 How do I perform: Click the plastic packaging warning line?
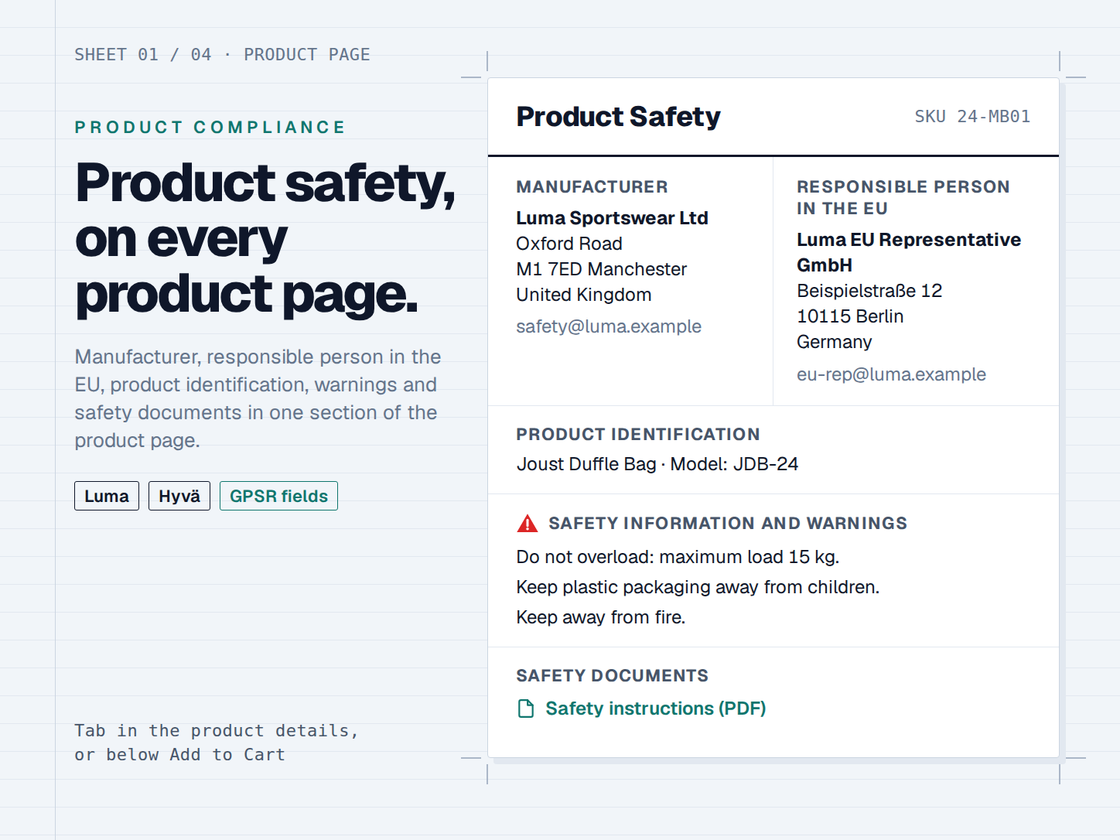(698, 587)
